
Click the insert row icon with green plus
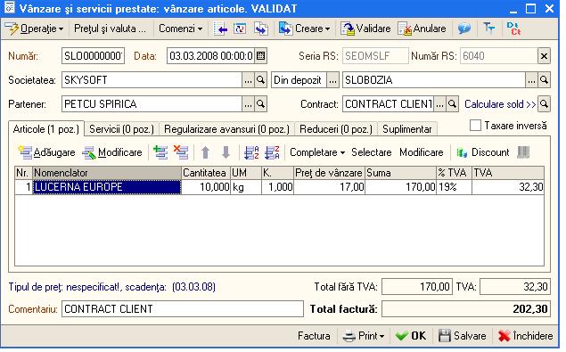tap(160, 152)
